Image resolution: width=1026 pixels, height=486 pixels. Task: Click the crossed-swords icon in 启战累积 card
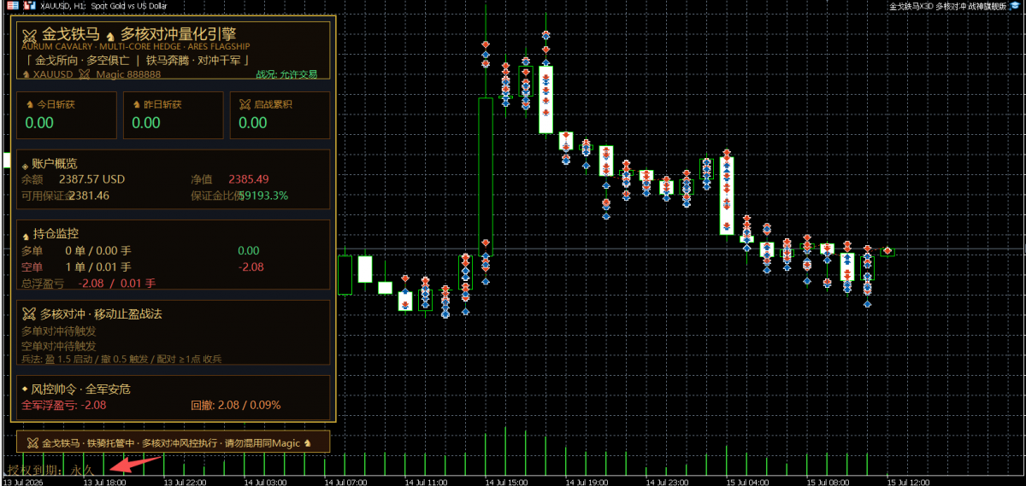[x=245, y=104]
